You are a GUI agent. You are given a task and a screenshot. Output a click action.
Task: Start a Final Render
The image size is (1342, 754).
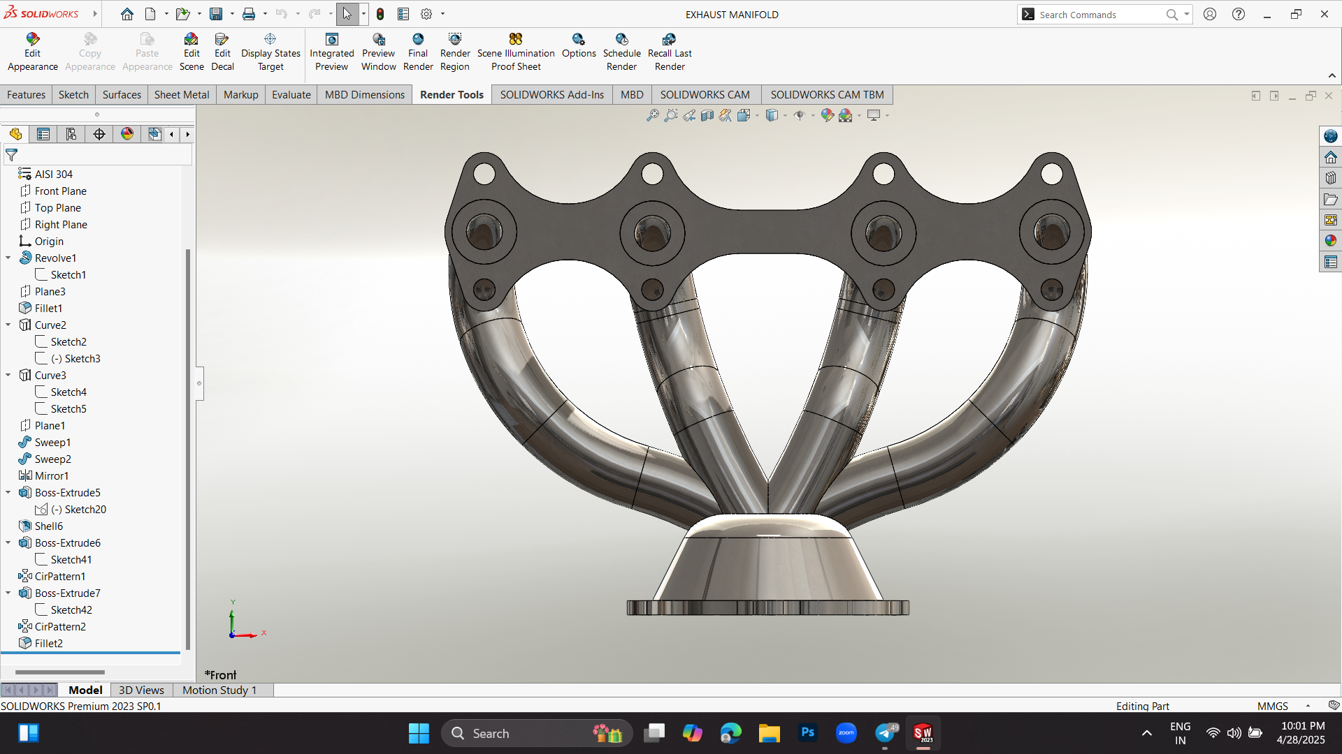coord(418,52)
